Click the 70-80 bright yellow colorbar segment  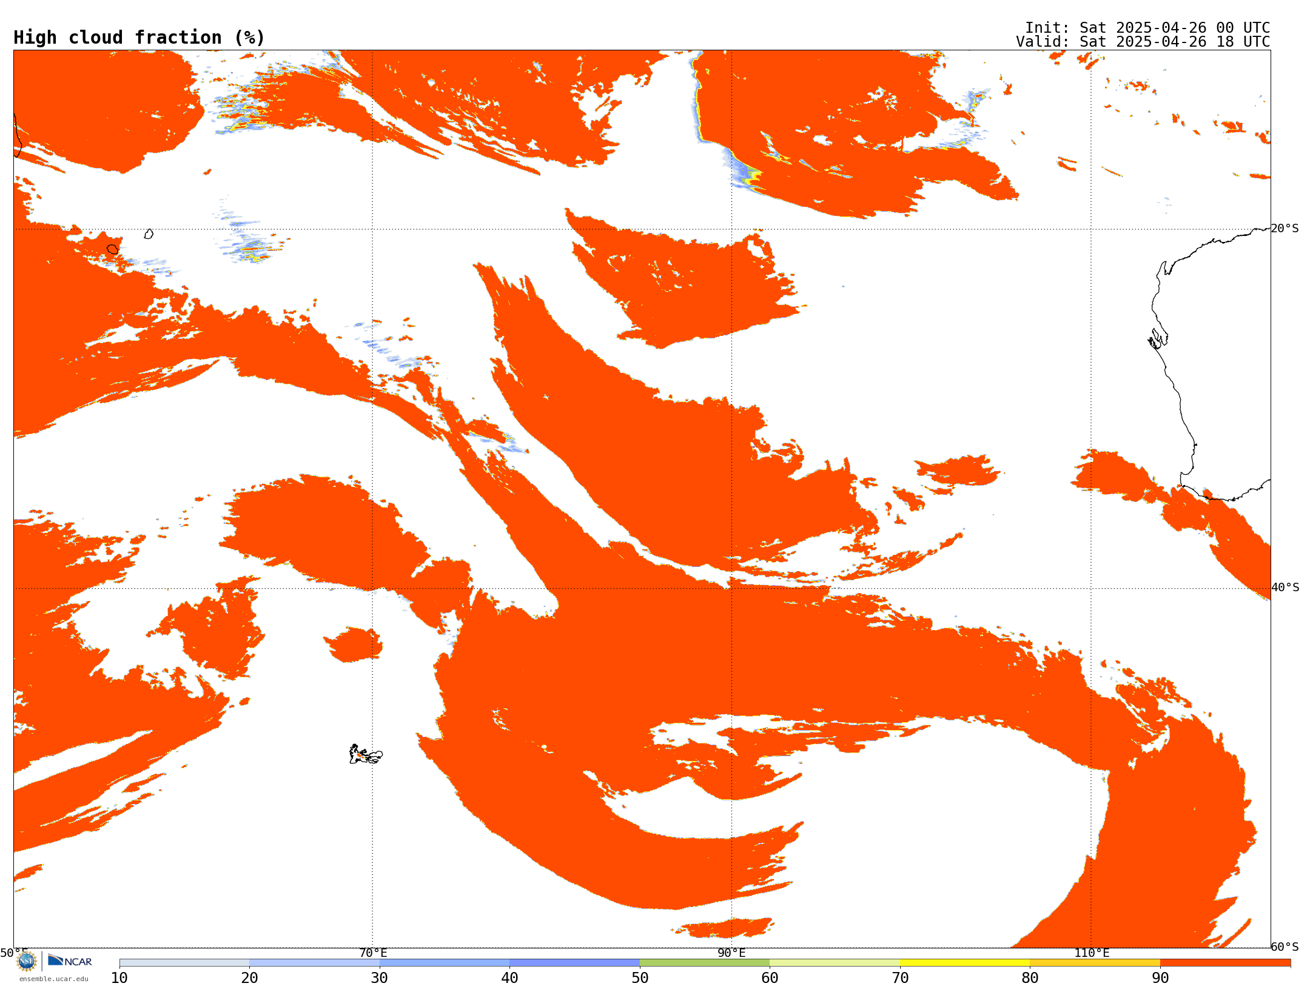pyautogui.click(x=965, y=963)
